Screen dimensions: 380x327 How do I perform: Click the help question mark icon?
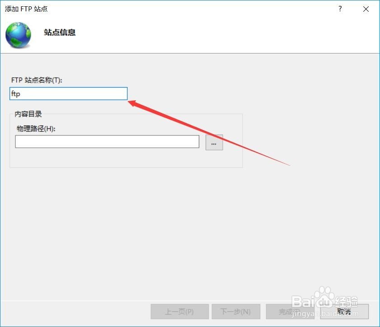click(x=340, y=9)
